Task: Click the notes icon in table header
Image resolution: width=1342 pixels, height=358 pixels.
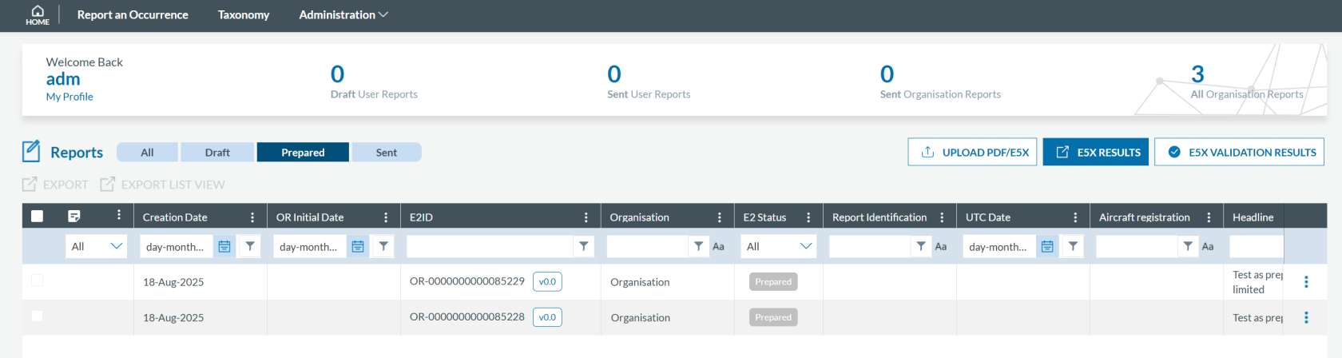Action: 74,217
